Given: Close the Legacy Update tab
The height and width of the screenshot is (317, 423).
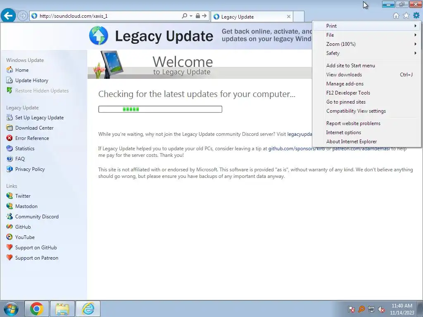Looking at the screenshot, I should (x=289, y=17).
